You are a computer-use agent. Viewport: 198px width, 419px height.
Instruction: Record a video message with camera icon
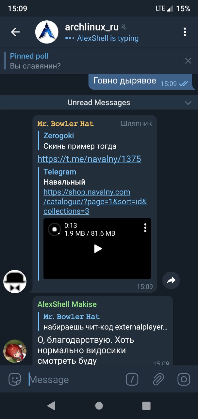point(184,379)
